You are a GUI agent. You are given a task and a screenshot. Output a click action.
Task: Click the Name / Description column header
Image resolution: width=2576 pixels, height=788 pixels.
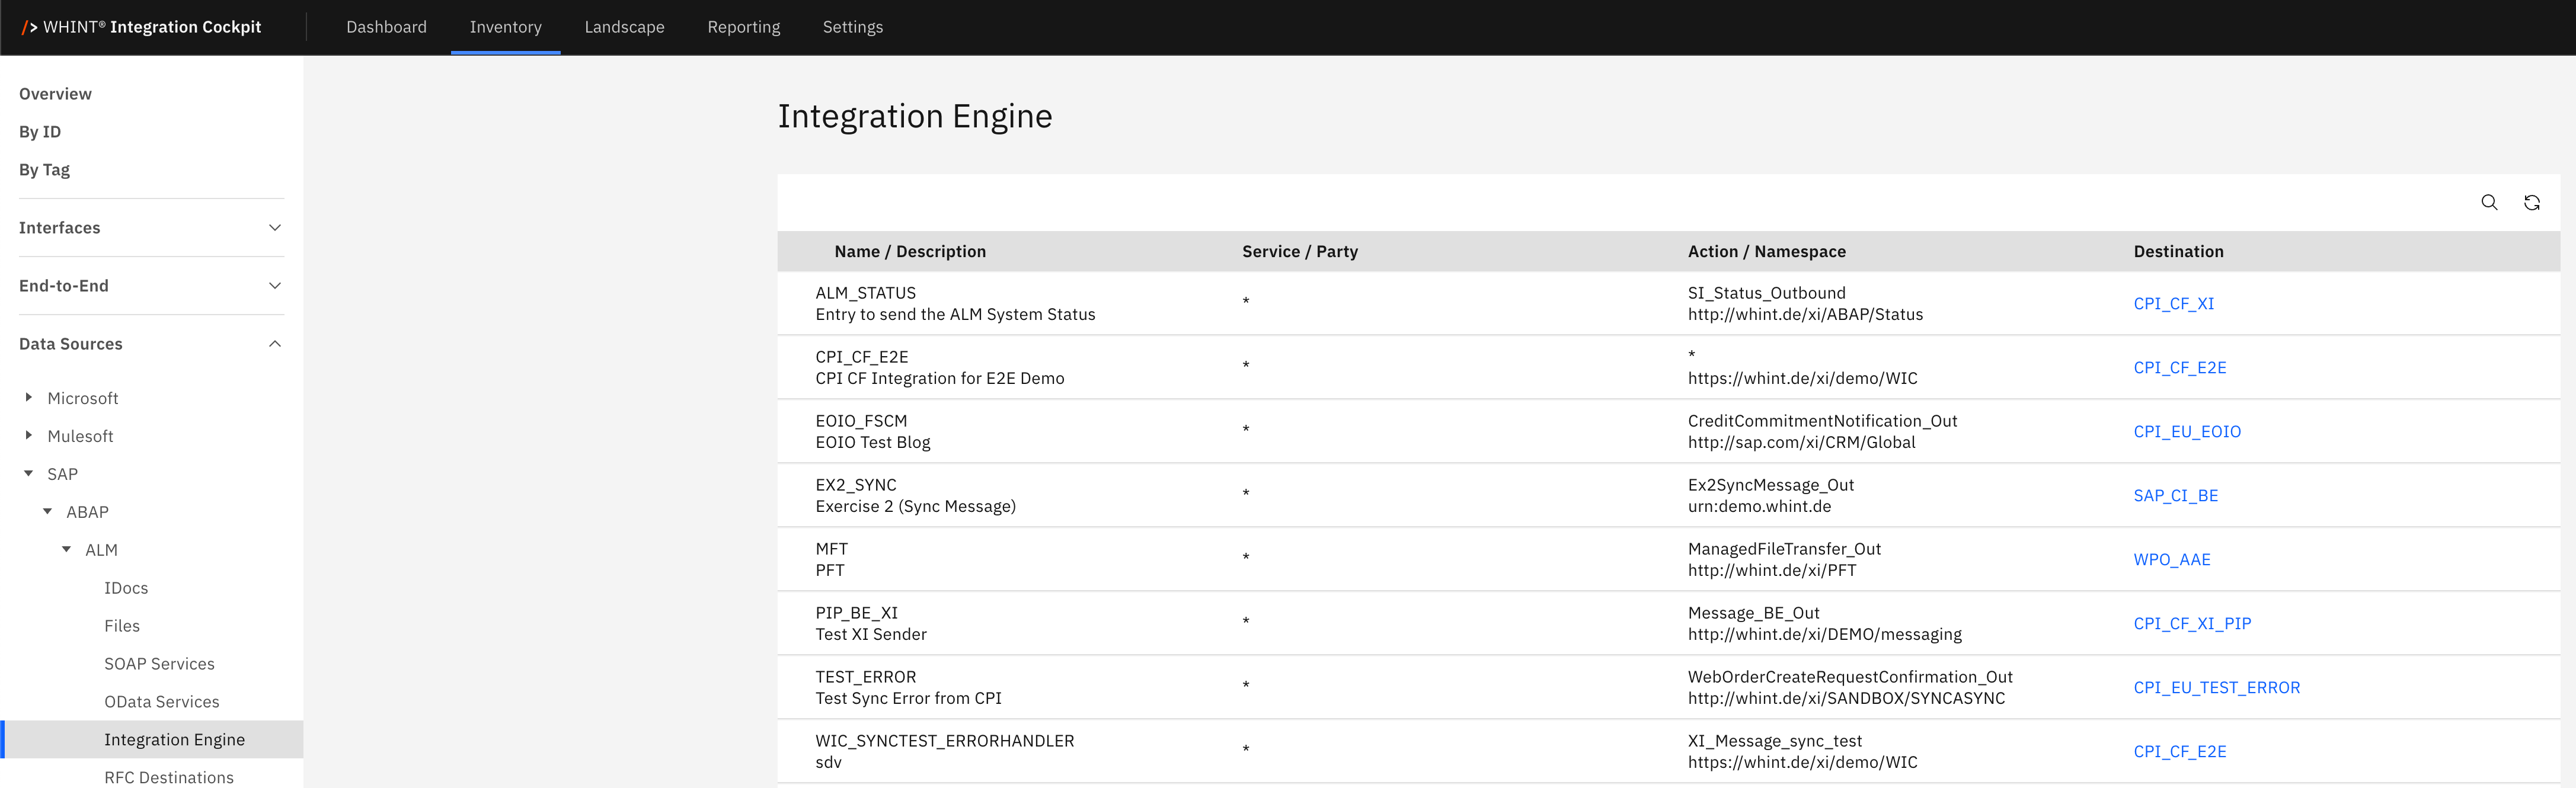click(910, 252)
